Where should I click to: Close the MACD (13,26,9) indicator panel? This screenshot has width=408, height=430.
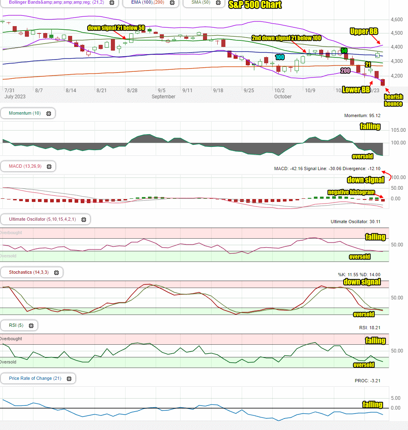click(x=49, y=166)
